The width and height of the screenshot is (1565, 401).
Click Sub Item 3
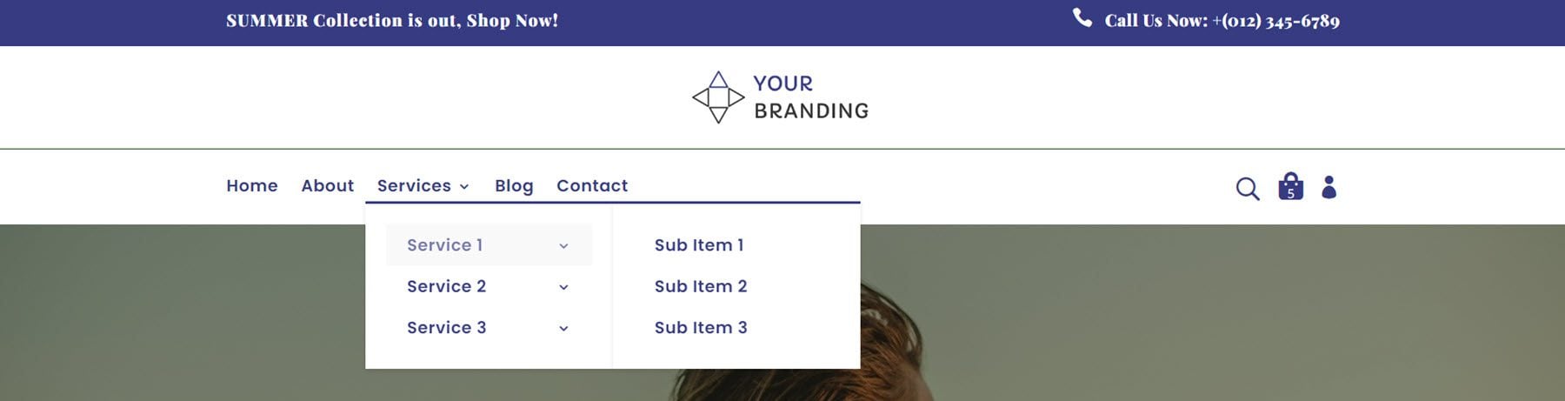pos(701,327)
